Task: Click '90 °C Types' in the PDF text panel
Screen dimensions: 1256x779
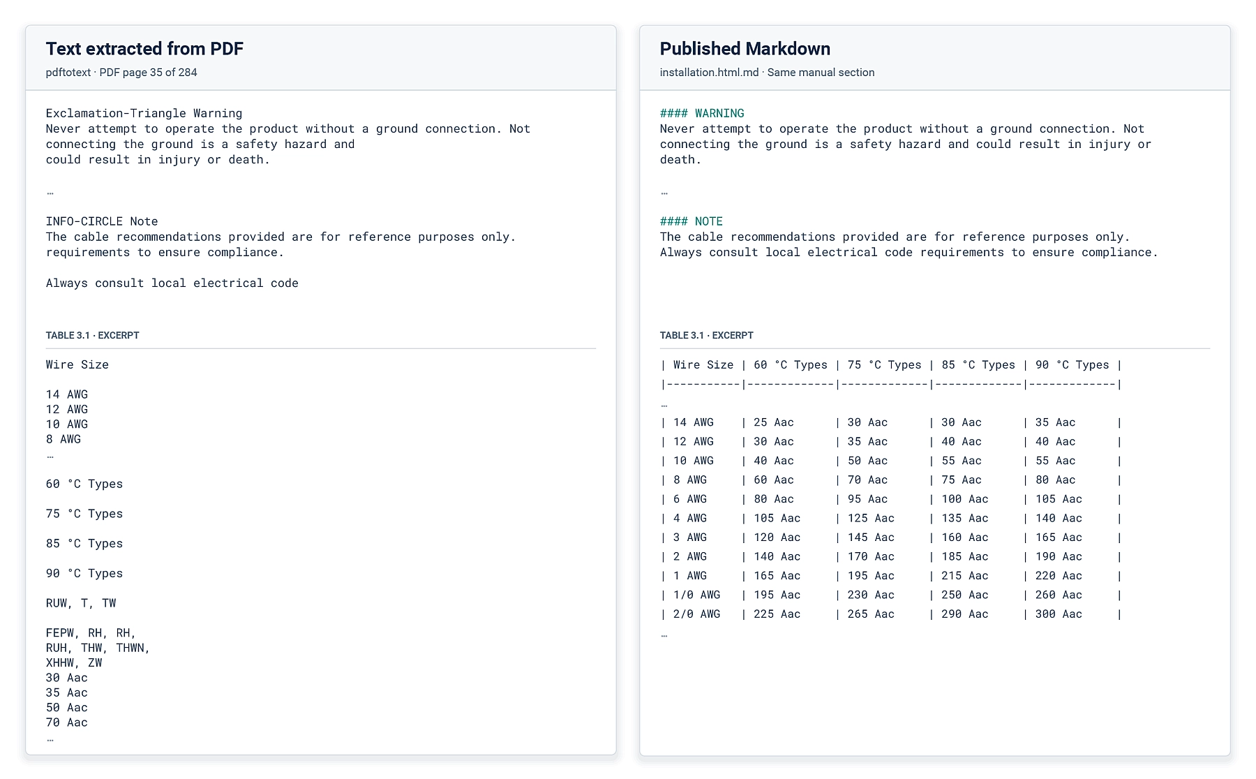Action: [x=84, y=573]
